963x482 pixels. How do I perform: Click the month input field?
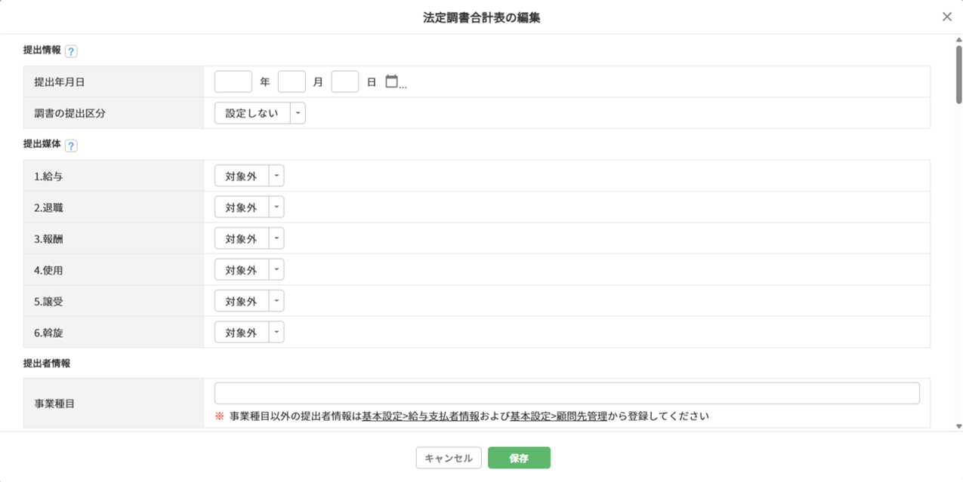tap(292, 81)
